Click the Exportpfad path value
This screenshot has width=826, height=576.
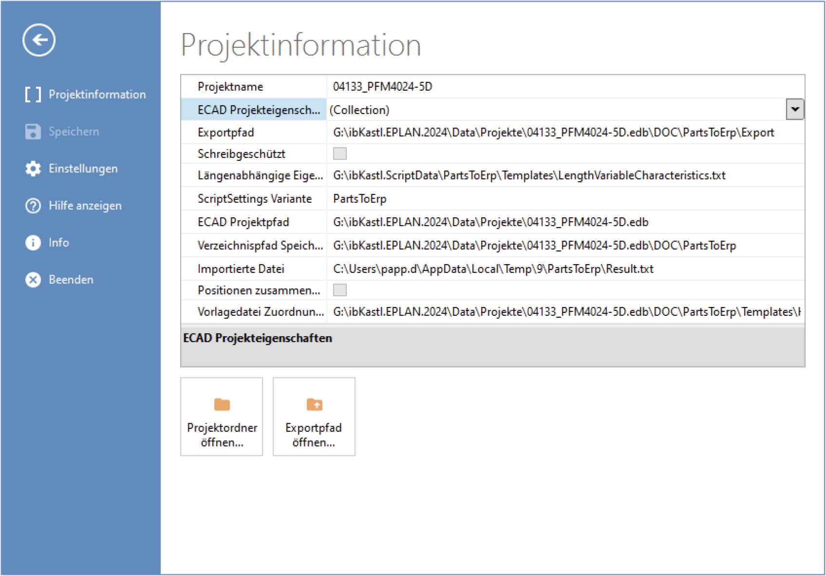[x=553, y=133]
